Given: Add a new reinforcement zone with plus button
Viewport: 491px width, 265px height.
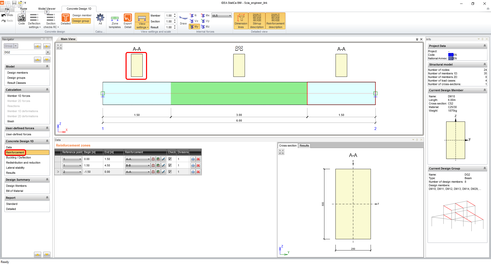Looking at the screenshot, I should point(193,159).
